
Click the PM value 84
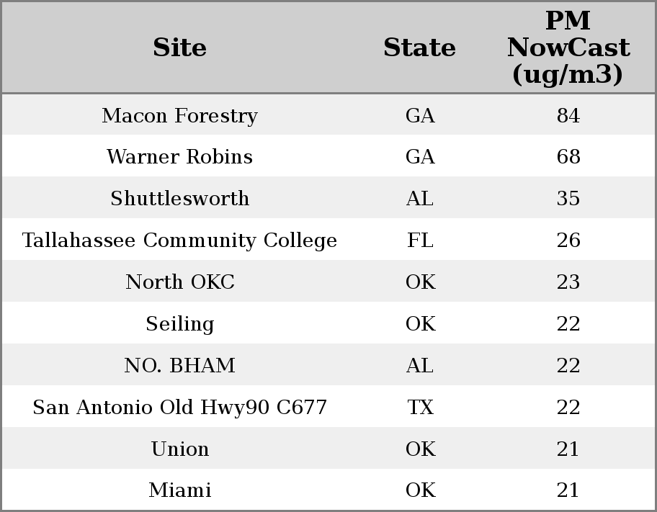(568, 116)
